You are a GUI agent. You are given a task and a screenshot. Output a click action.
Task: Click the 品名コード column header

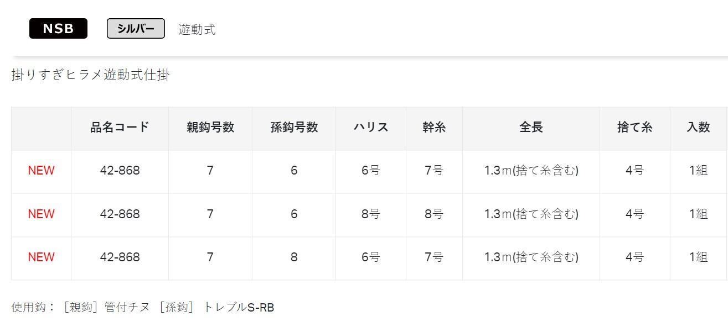tap(120, 128)
